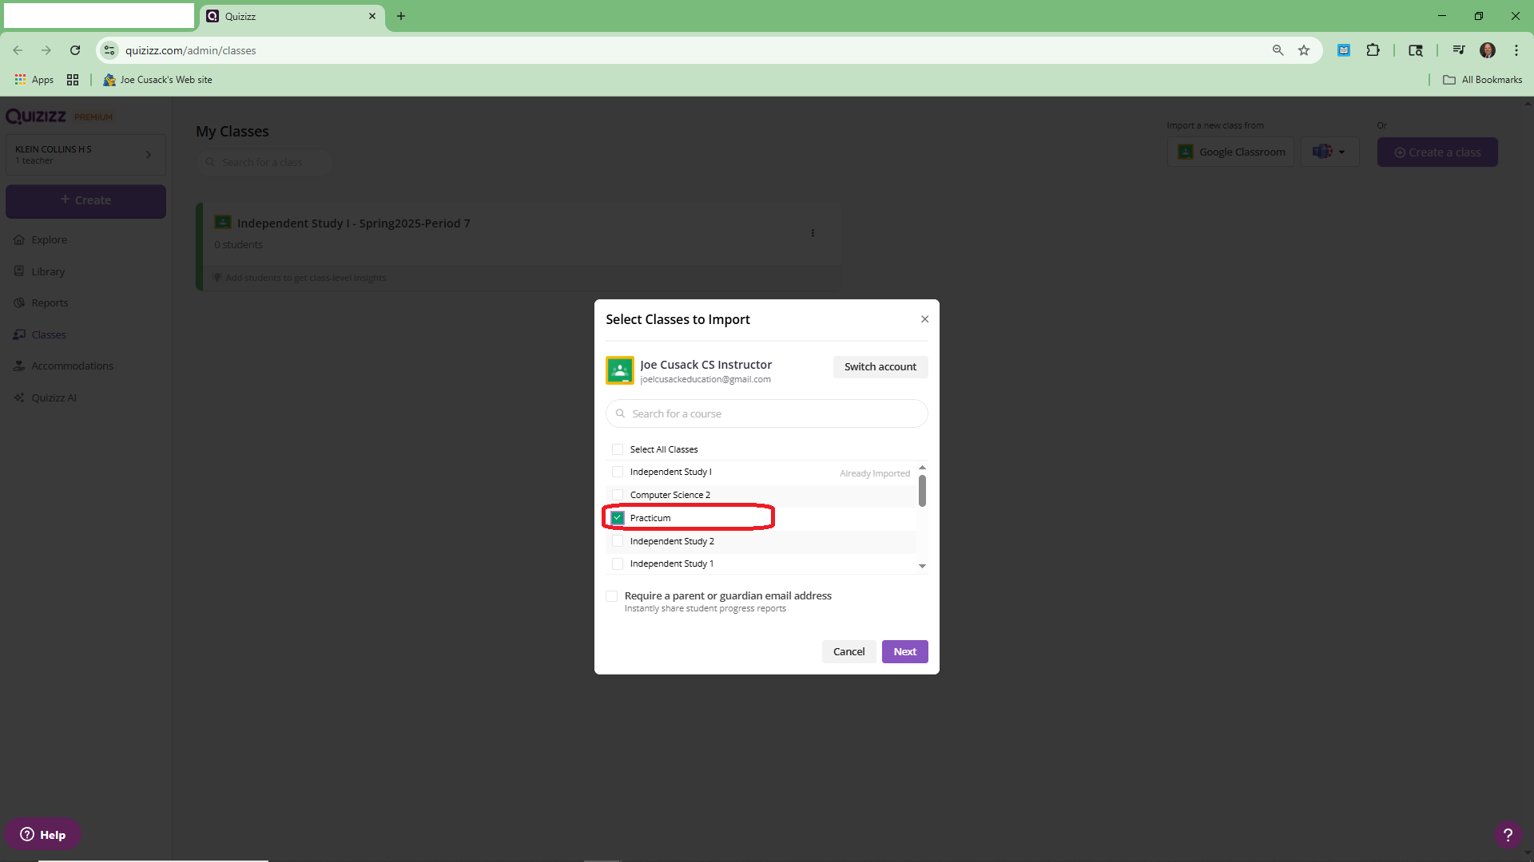Open the Chrome three-dot menu

pyautogui.click(x=1516, y=50)
